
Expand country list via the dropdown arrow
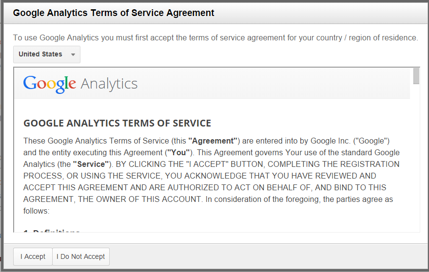click(73, 54)
